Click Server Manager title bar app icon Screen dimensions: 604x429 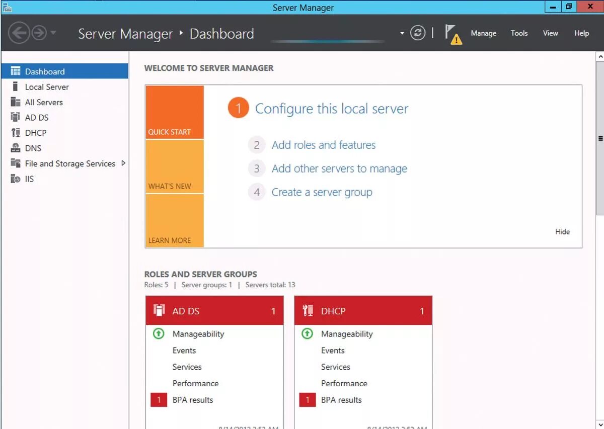(x=7, y=7)
